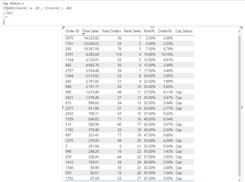Click the table's vertical scrollbar thumb
This screenshot has height=182, width=245.
pos(239,106)
